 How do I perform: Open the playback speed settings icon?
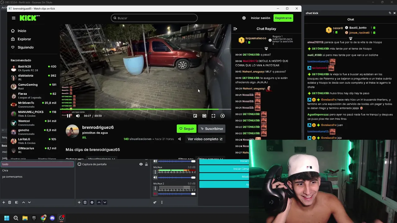tap(222, 116)
